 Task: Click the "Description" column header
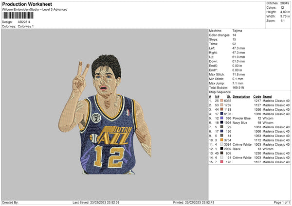(x=241, y=97)
